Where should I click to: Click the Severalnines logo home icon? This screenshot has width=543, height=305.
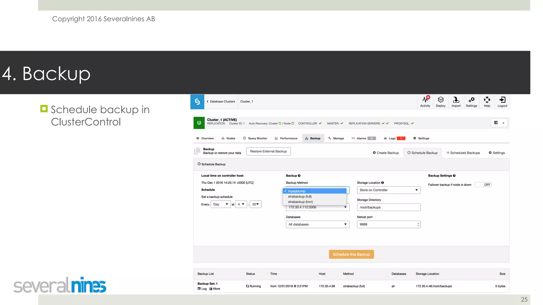197,102
